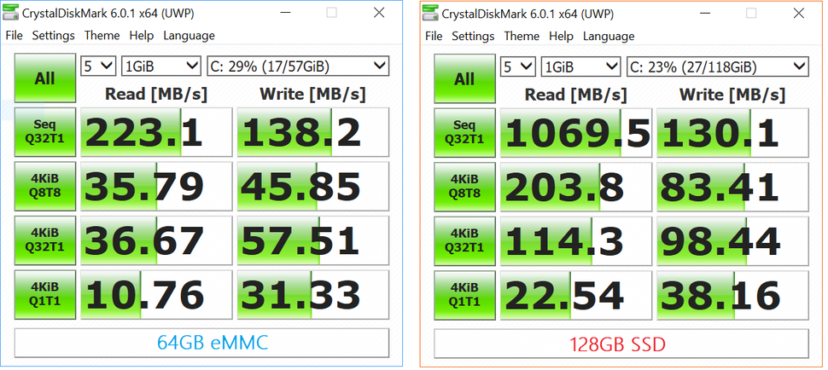828x370 pixels.
Task: Open File menu in SSD window
Action: pyautogui.click(x=434, y=37)
